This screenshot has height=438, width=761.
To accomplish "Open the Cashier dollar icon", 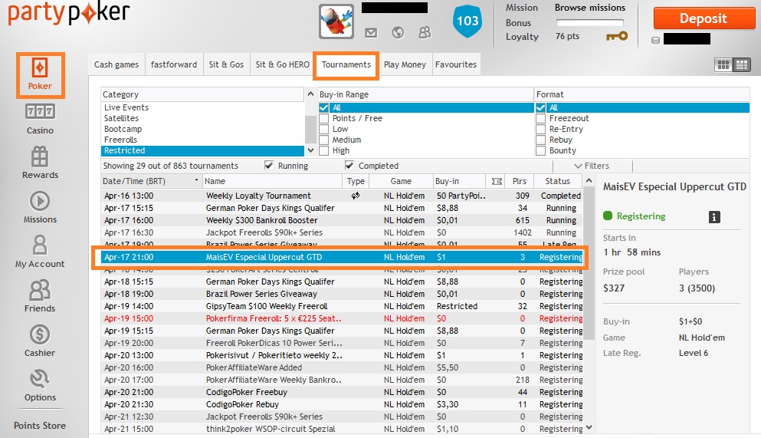I will (x=40, y=334).
